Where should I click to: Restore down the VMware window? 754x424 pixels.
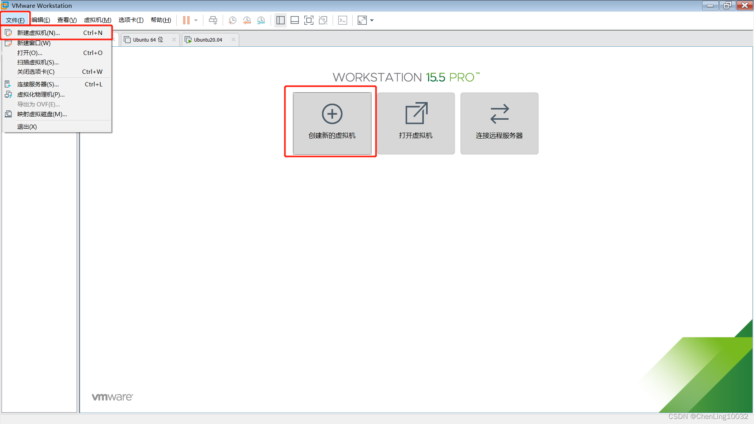pyautogui.click(x=727, y=5)
